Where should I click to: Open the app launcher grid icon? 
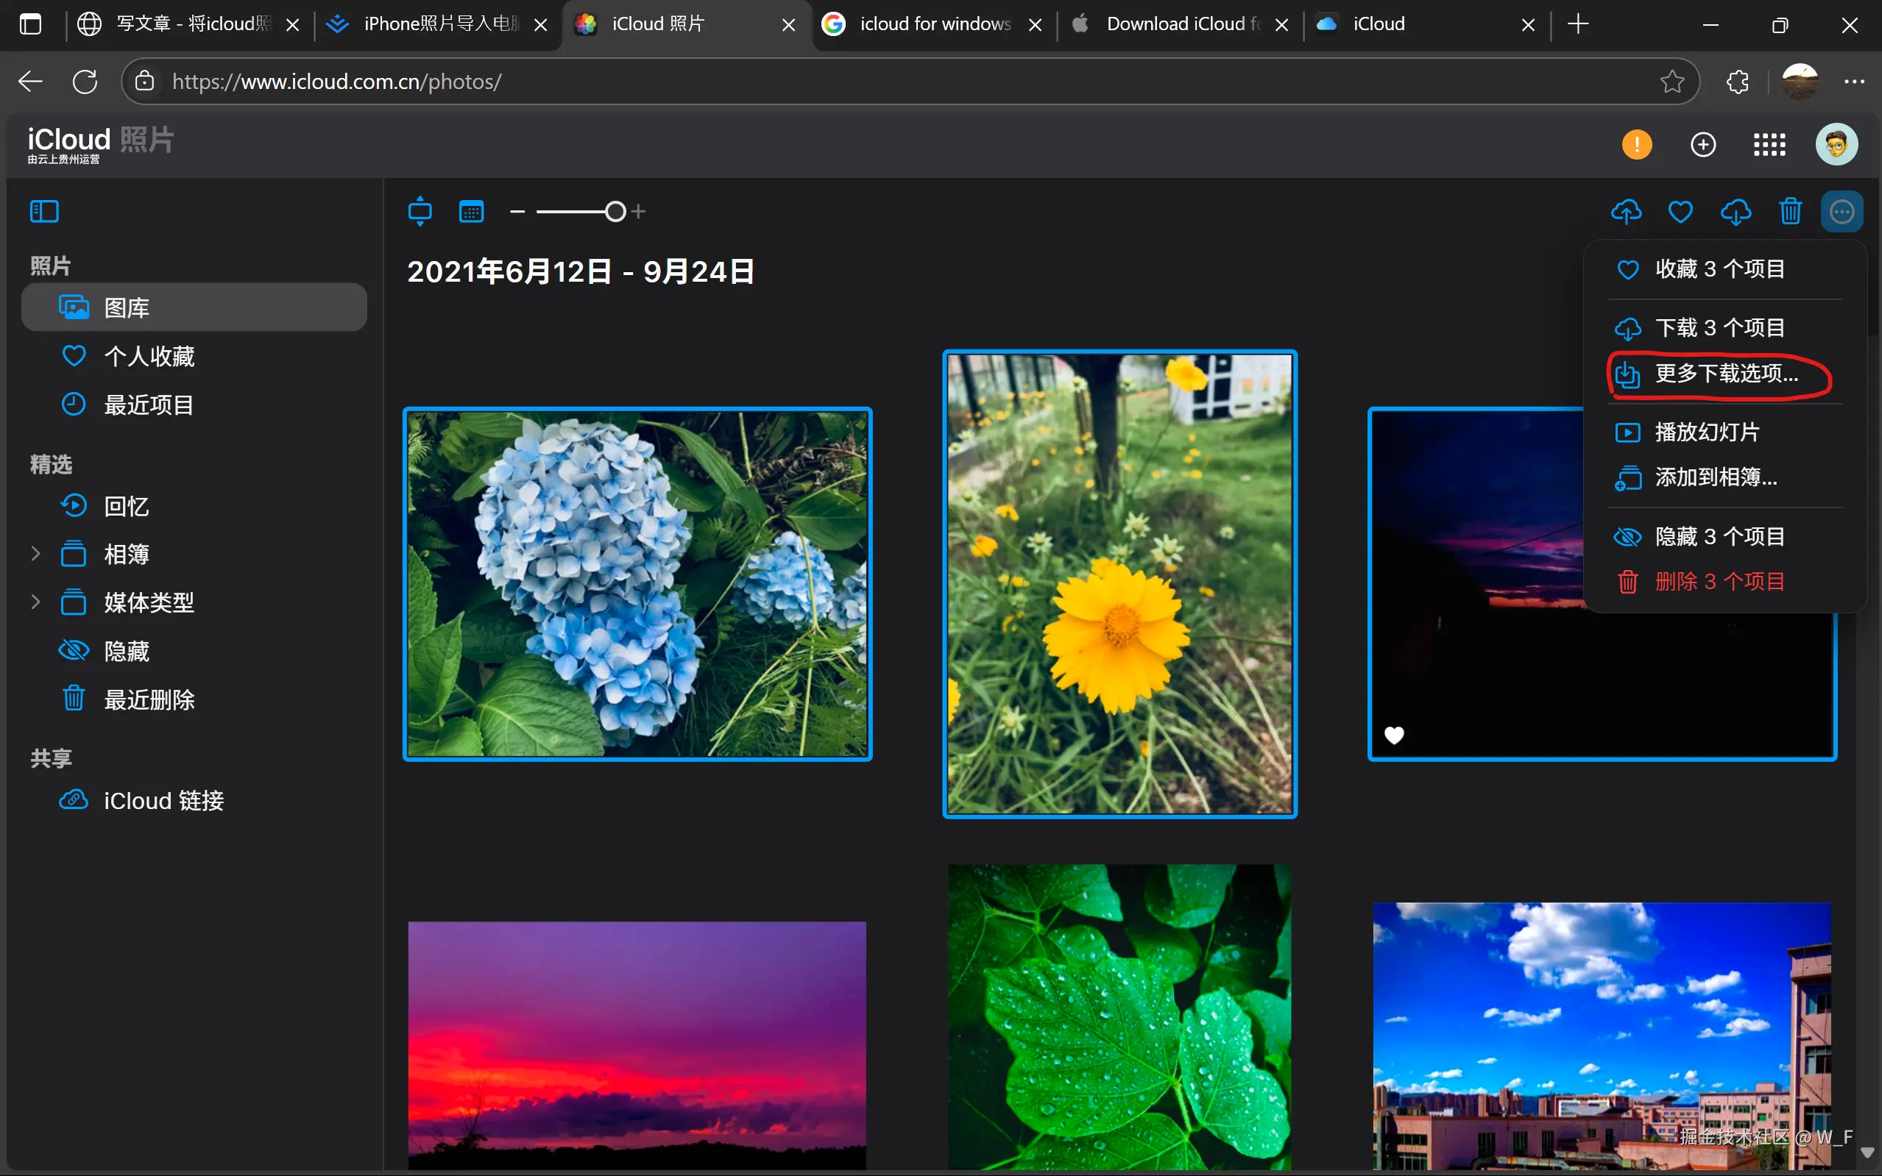[1769, 145]
